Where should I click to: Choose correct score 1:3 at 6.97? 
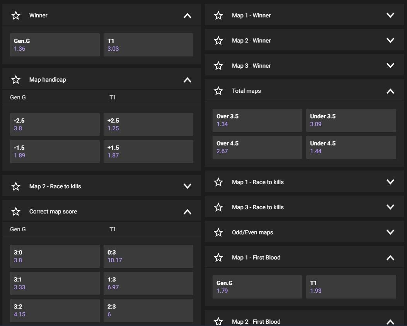point(148,283)
